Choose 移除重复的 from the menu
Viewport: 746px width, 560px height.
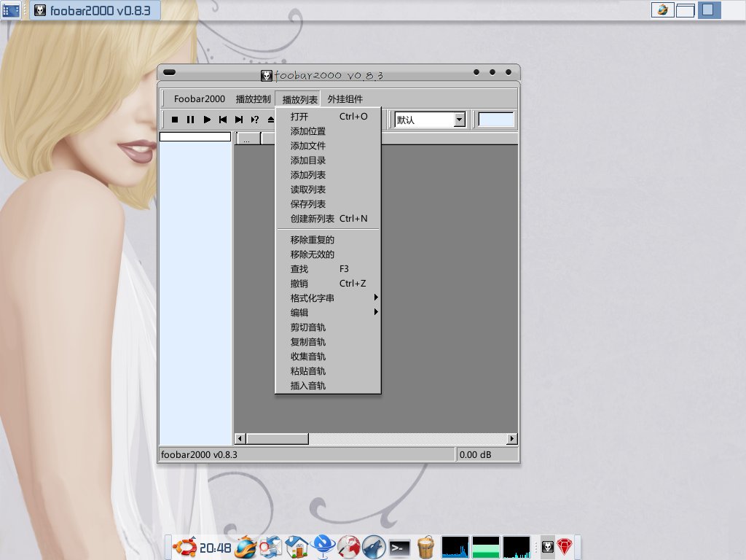(x=329, y=240)
